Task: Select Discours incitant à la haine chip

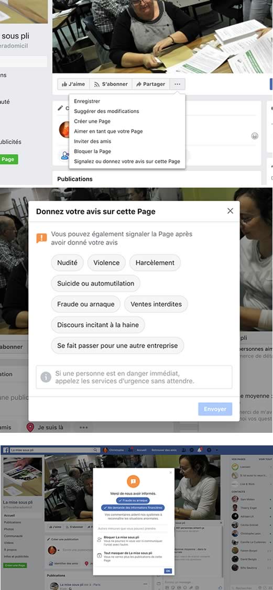Action: click(x=98, y=325)
